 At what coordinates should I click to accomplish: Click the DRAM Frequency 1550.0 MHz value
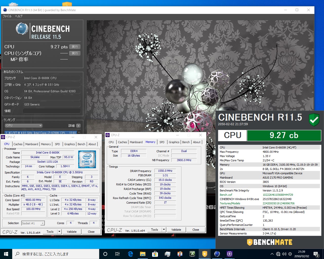pos(165,171)
